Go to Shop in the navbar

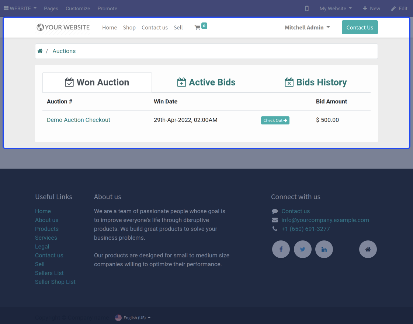coord(129,28)
